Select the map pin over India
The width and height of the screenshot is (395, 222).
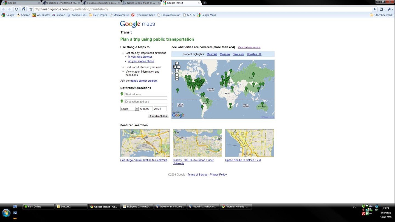[246, 89]
